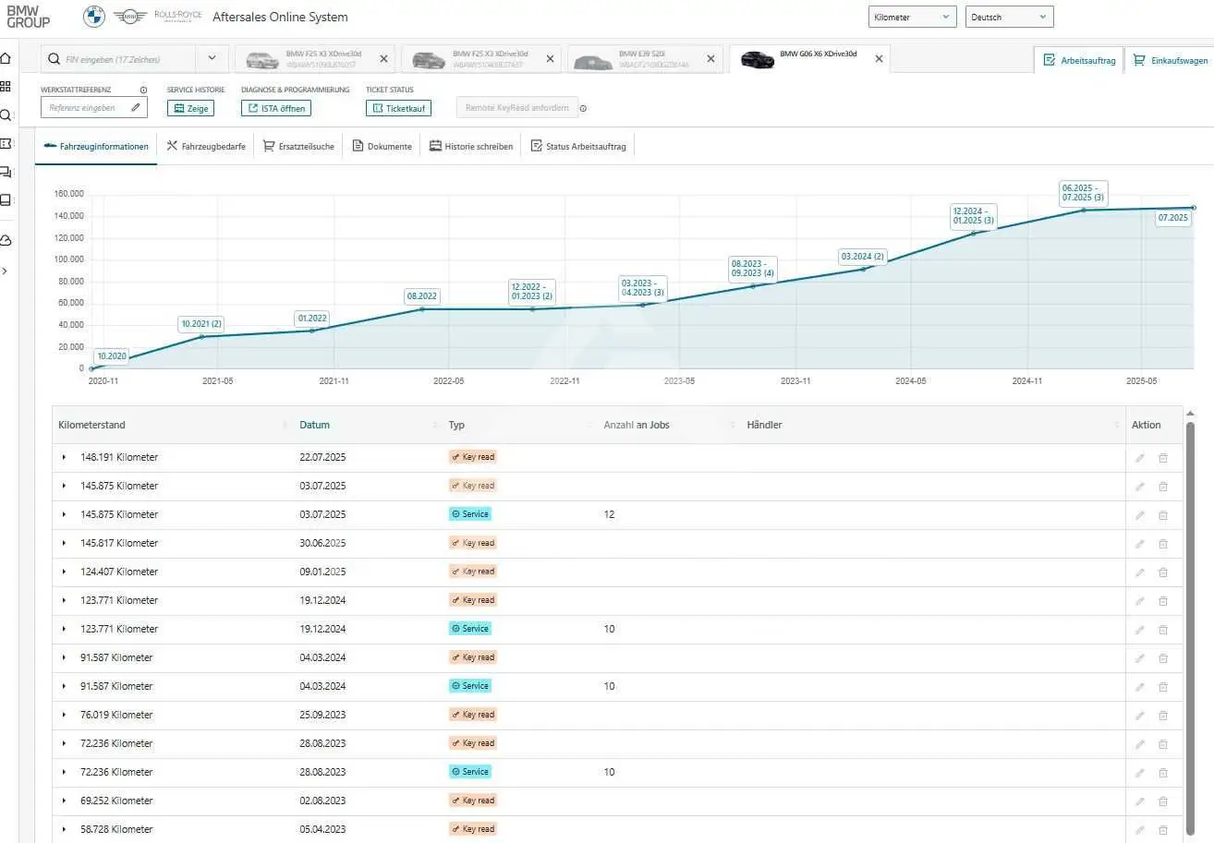Click the Ticketkauf button
This screenshot has width=1214, height=843.
pyautogui.click(x=398, y=108)
